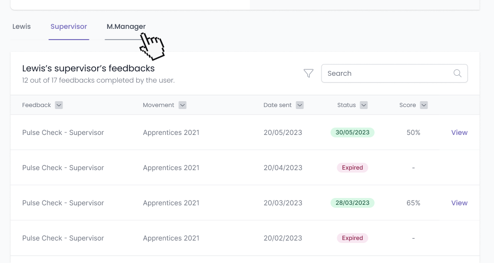This screenshot has width=494, height=263.
Task: Click the Lewis's supervisor's feedbacks heading
Action: tap(88, 68)
